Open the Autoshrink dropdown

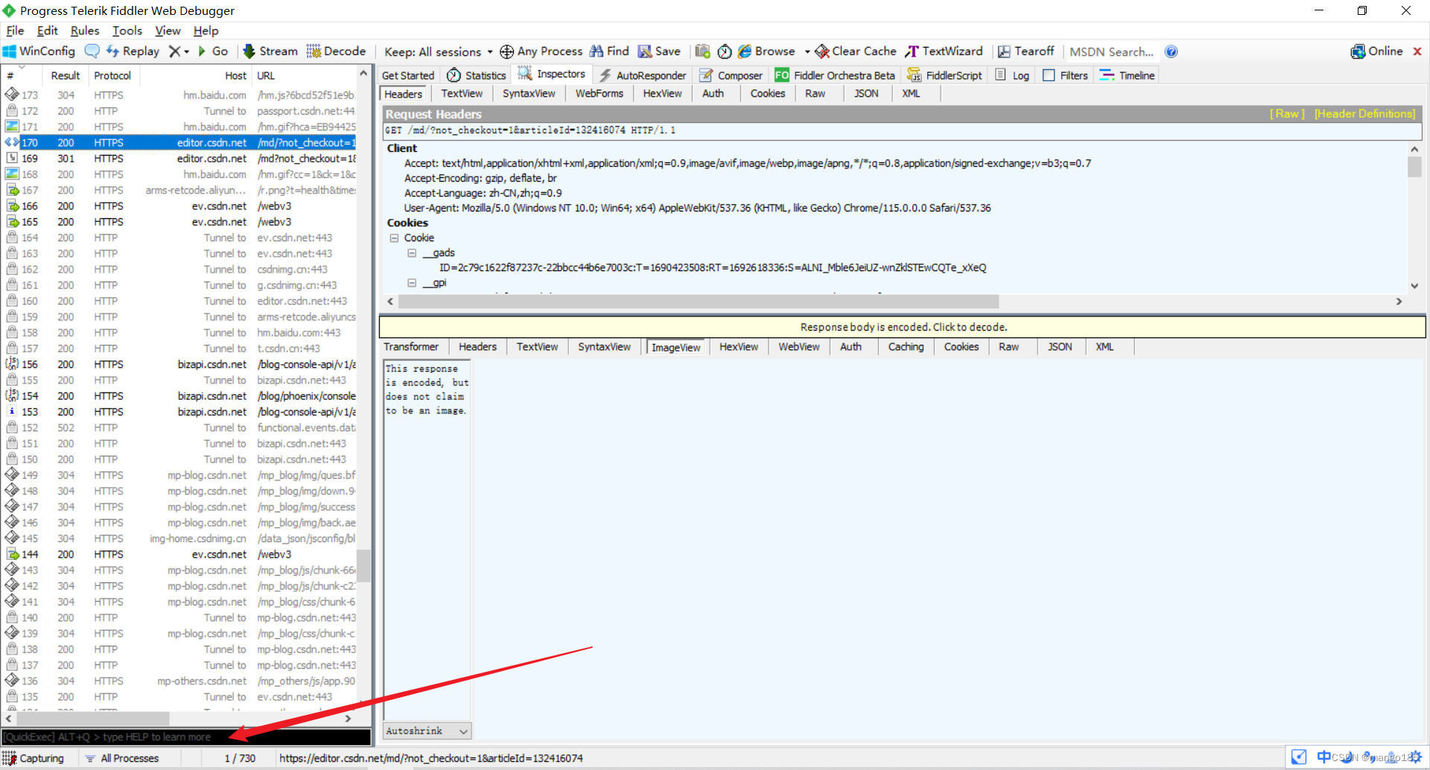tap(427, 731)
